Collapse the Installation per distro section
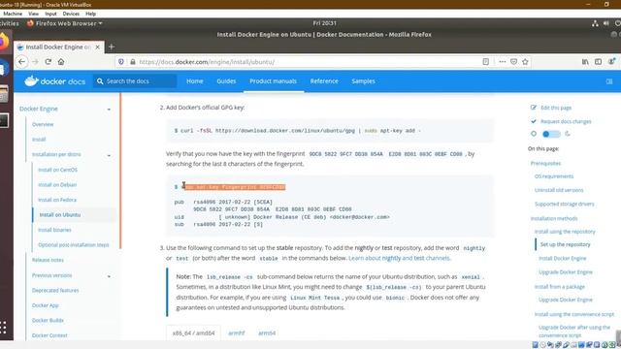Screen dimensions: 621x349 point(109,155)
